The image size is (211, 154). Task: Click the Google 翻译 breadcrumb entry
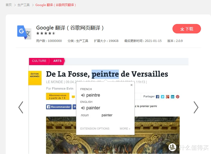56,5
